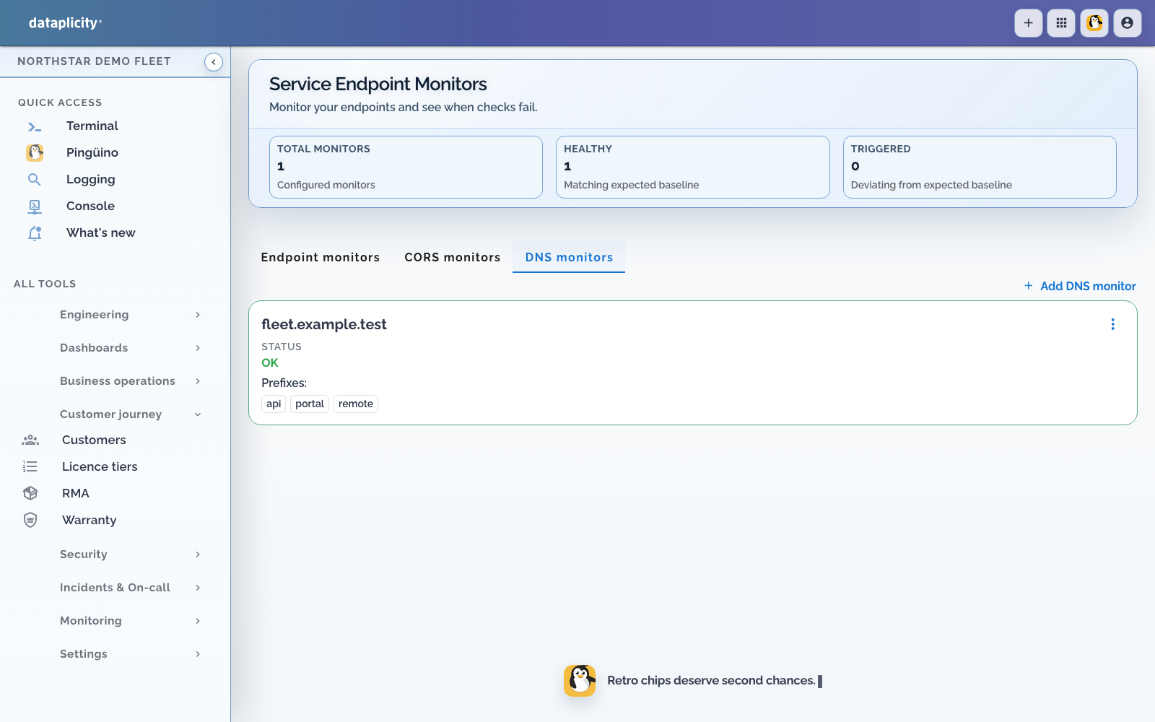Image resolution: width=1155 pixels, height=722 pixels.
Task: Go to RMA page
Action: click(76, 493)
